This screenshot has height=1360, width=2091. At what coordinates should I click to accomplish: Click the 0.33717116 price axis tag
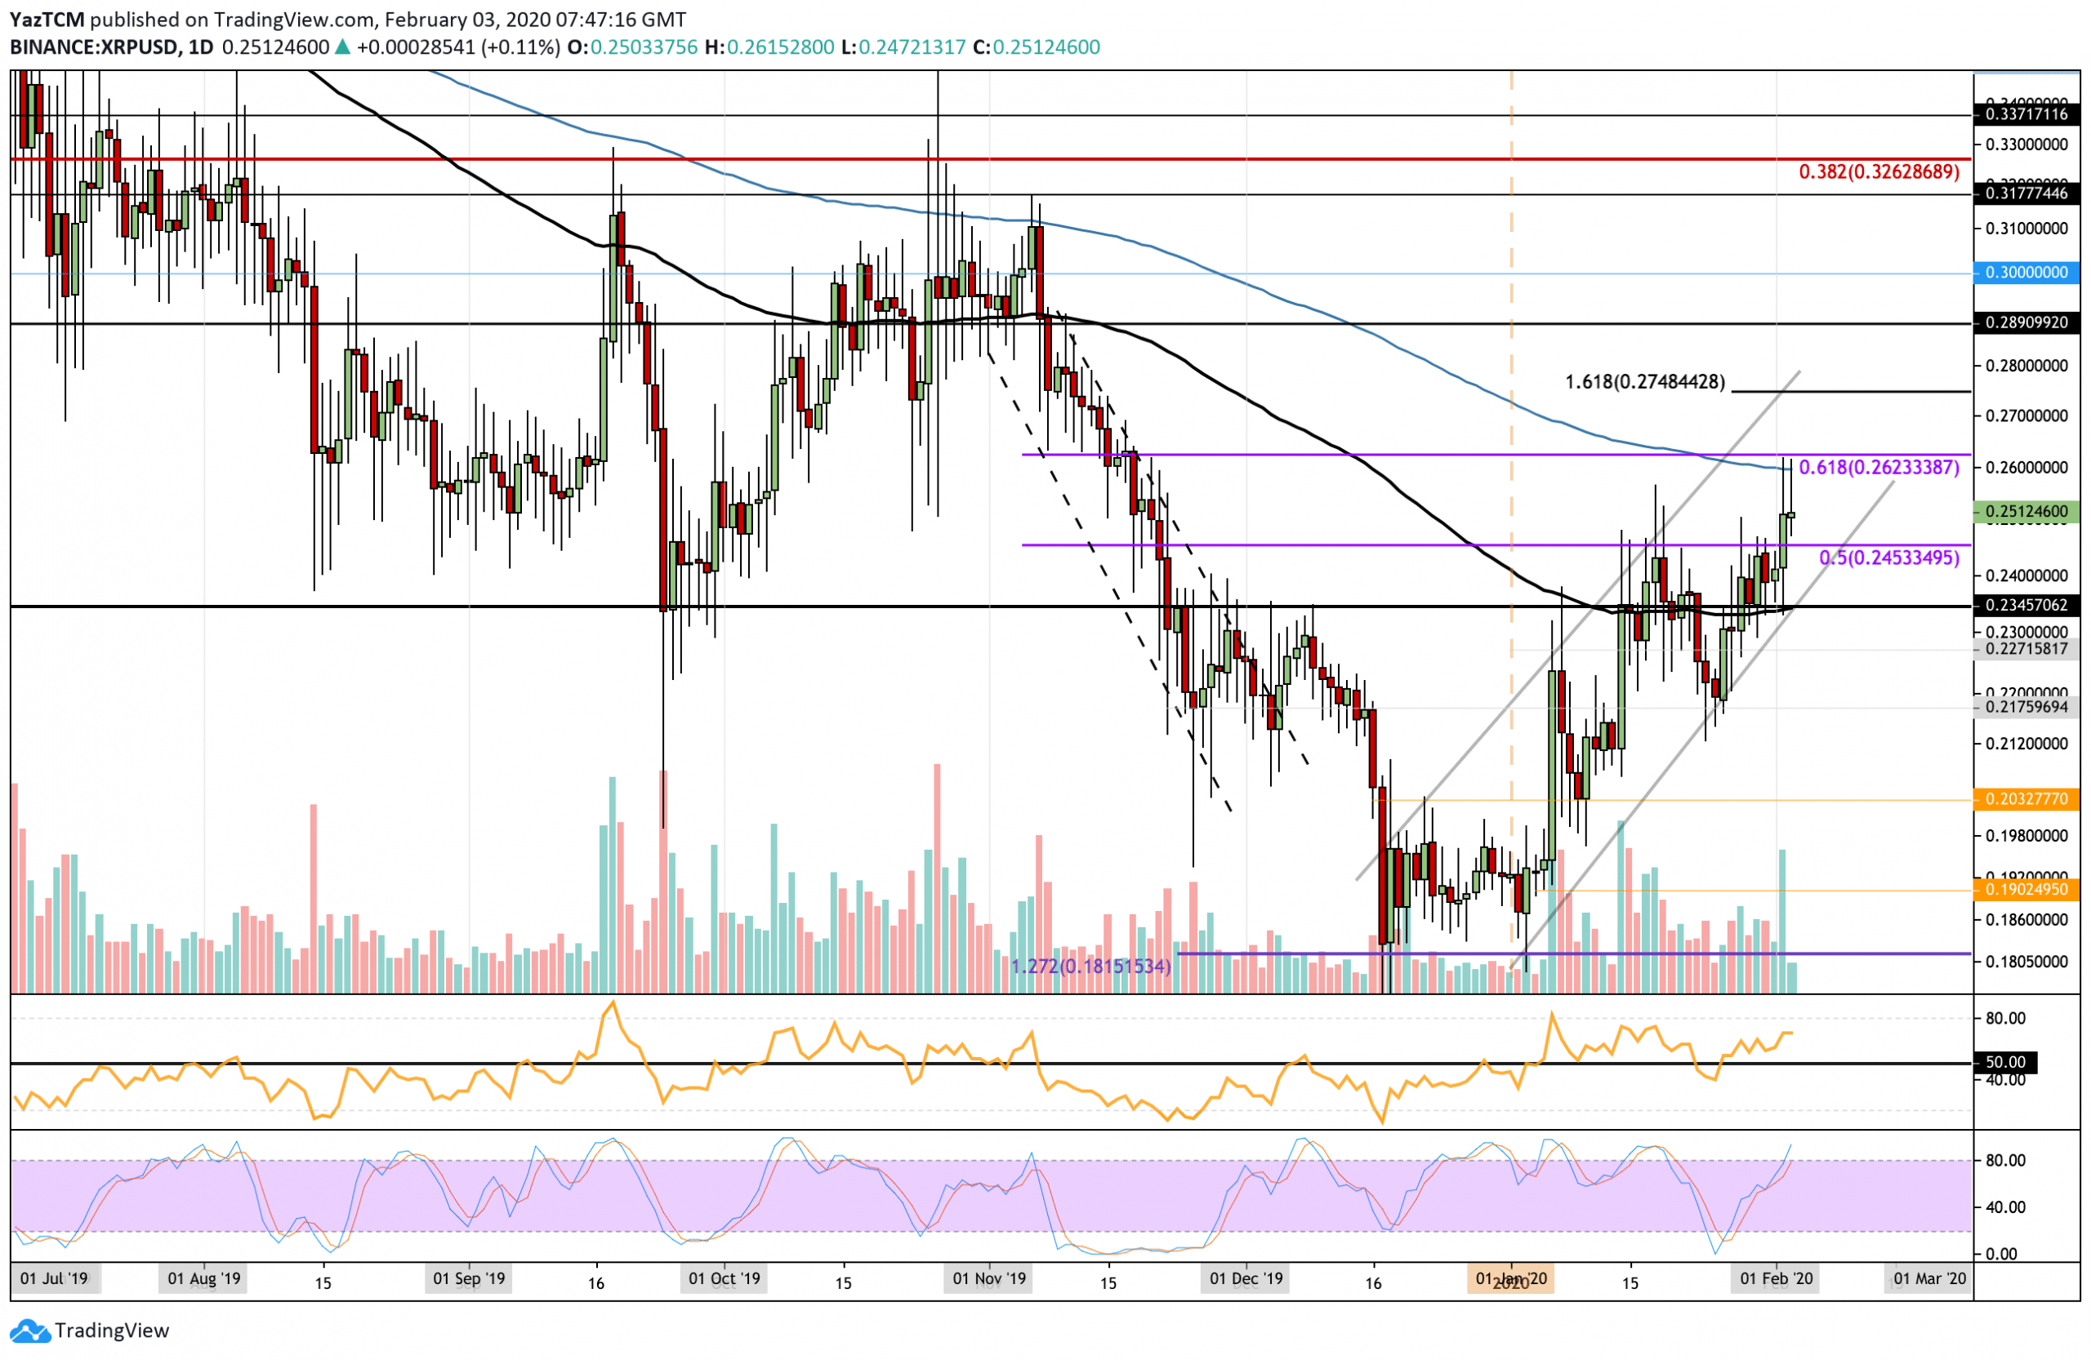[2026, 114]
